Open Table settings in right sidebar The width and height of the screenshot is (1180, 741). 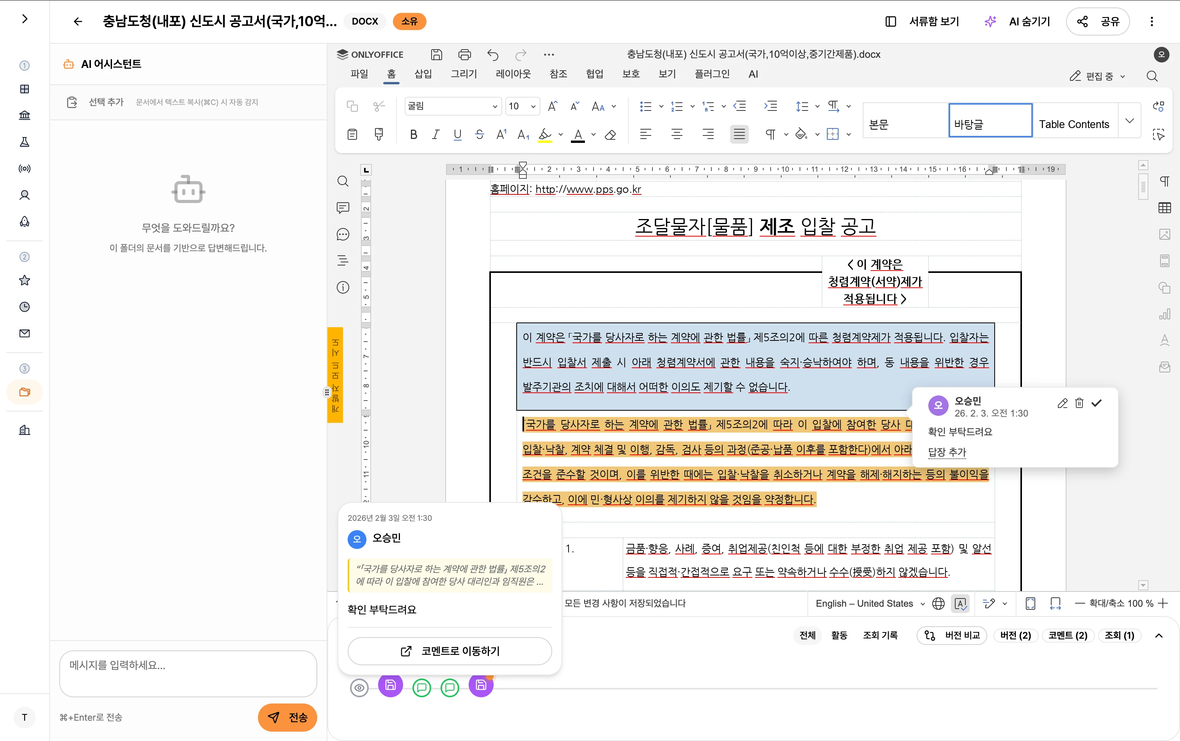[1164, 208]
